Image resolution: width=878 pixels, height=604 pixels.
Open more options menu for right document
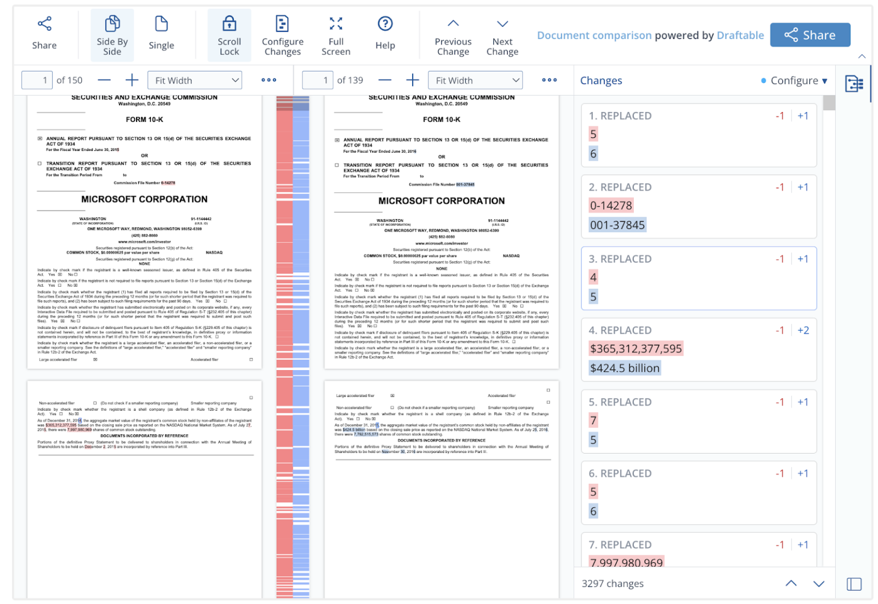(x=549, y=80)
